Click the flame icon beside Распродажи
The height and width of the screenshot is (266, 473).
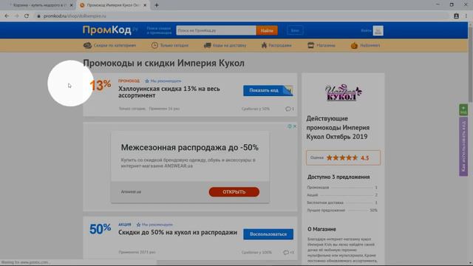264,45
